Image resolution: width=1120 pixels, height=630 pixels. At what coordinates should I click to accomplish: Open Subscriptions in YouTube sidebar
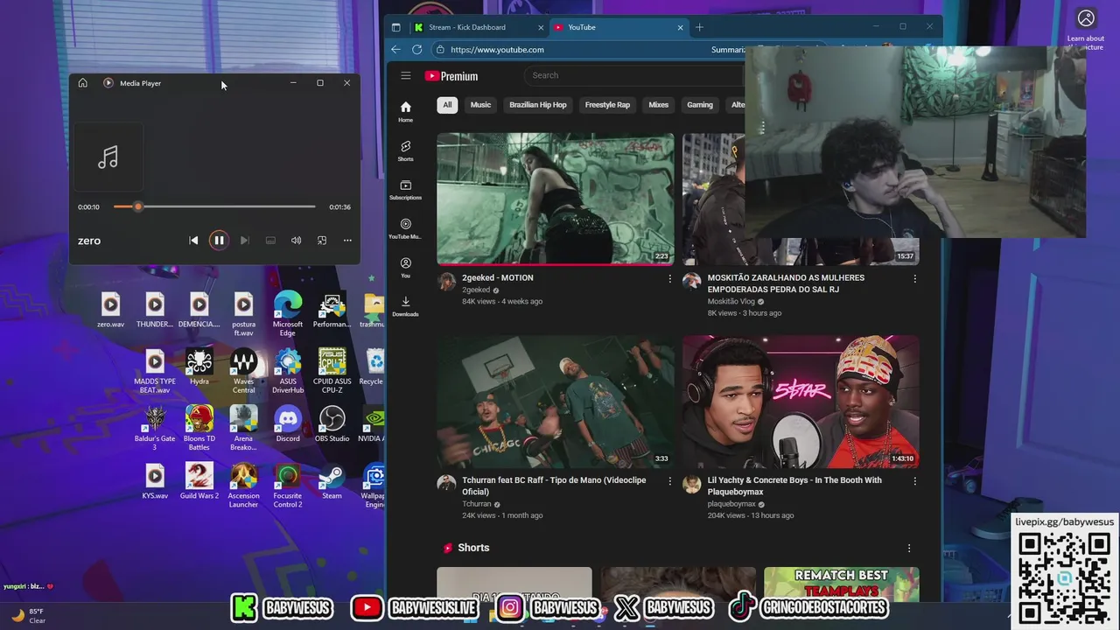[405, 190]
